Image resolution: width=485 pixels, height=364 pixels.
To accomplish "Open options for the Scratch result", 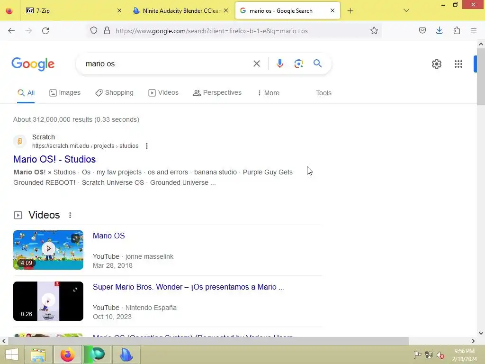I will (x=147, y=146).
